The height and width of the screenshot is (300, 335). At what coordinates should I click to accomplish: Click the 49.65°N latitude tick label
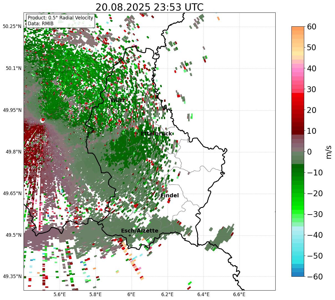[x=12, y=193]
